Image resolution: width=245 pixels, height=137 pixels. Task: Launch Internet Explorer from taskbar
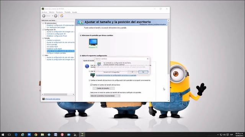pos(23,134)
